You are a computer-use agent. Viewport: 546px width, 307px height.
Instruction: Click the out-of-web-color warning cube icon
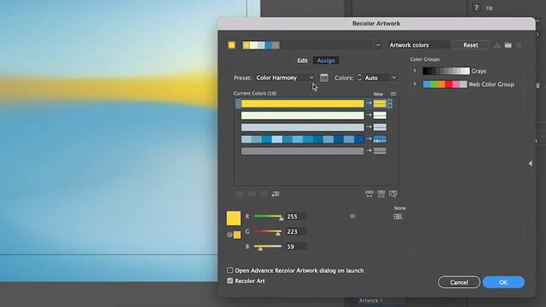(x=229, y=235)
